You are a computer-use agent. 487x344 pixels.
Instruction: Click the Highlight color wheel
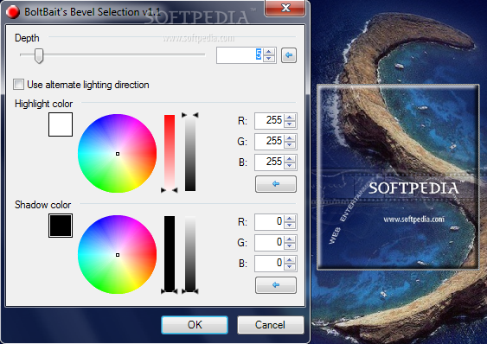coord(118,153)
